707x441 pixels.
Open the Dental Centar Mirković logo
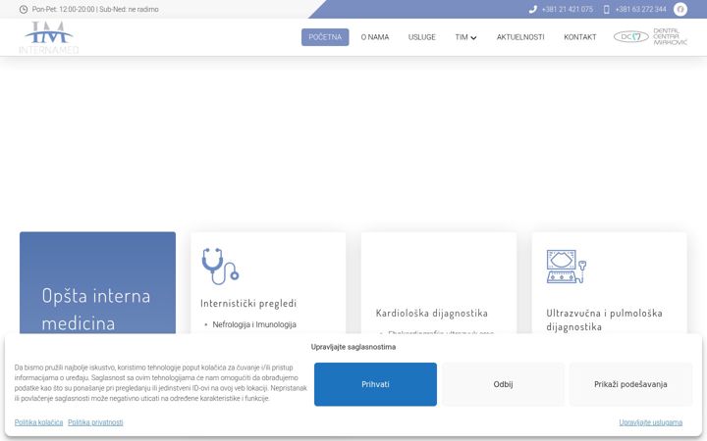coord(650,37)
